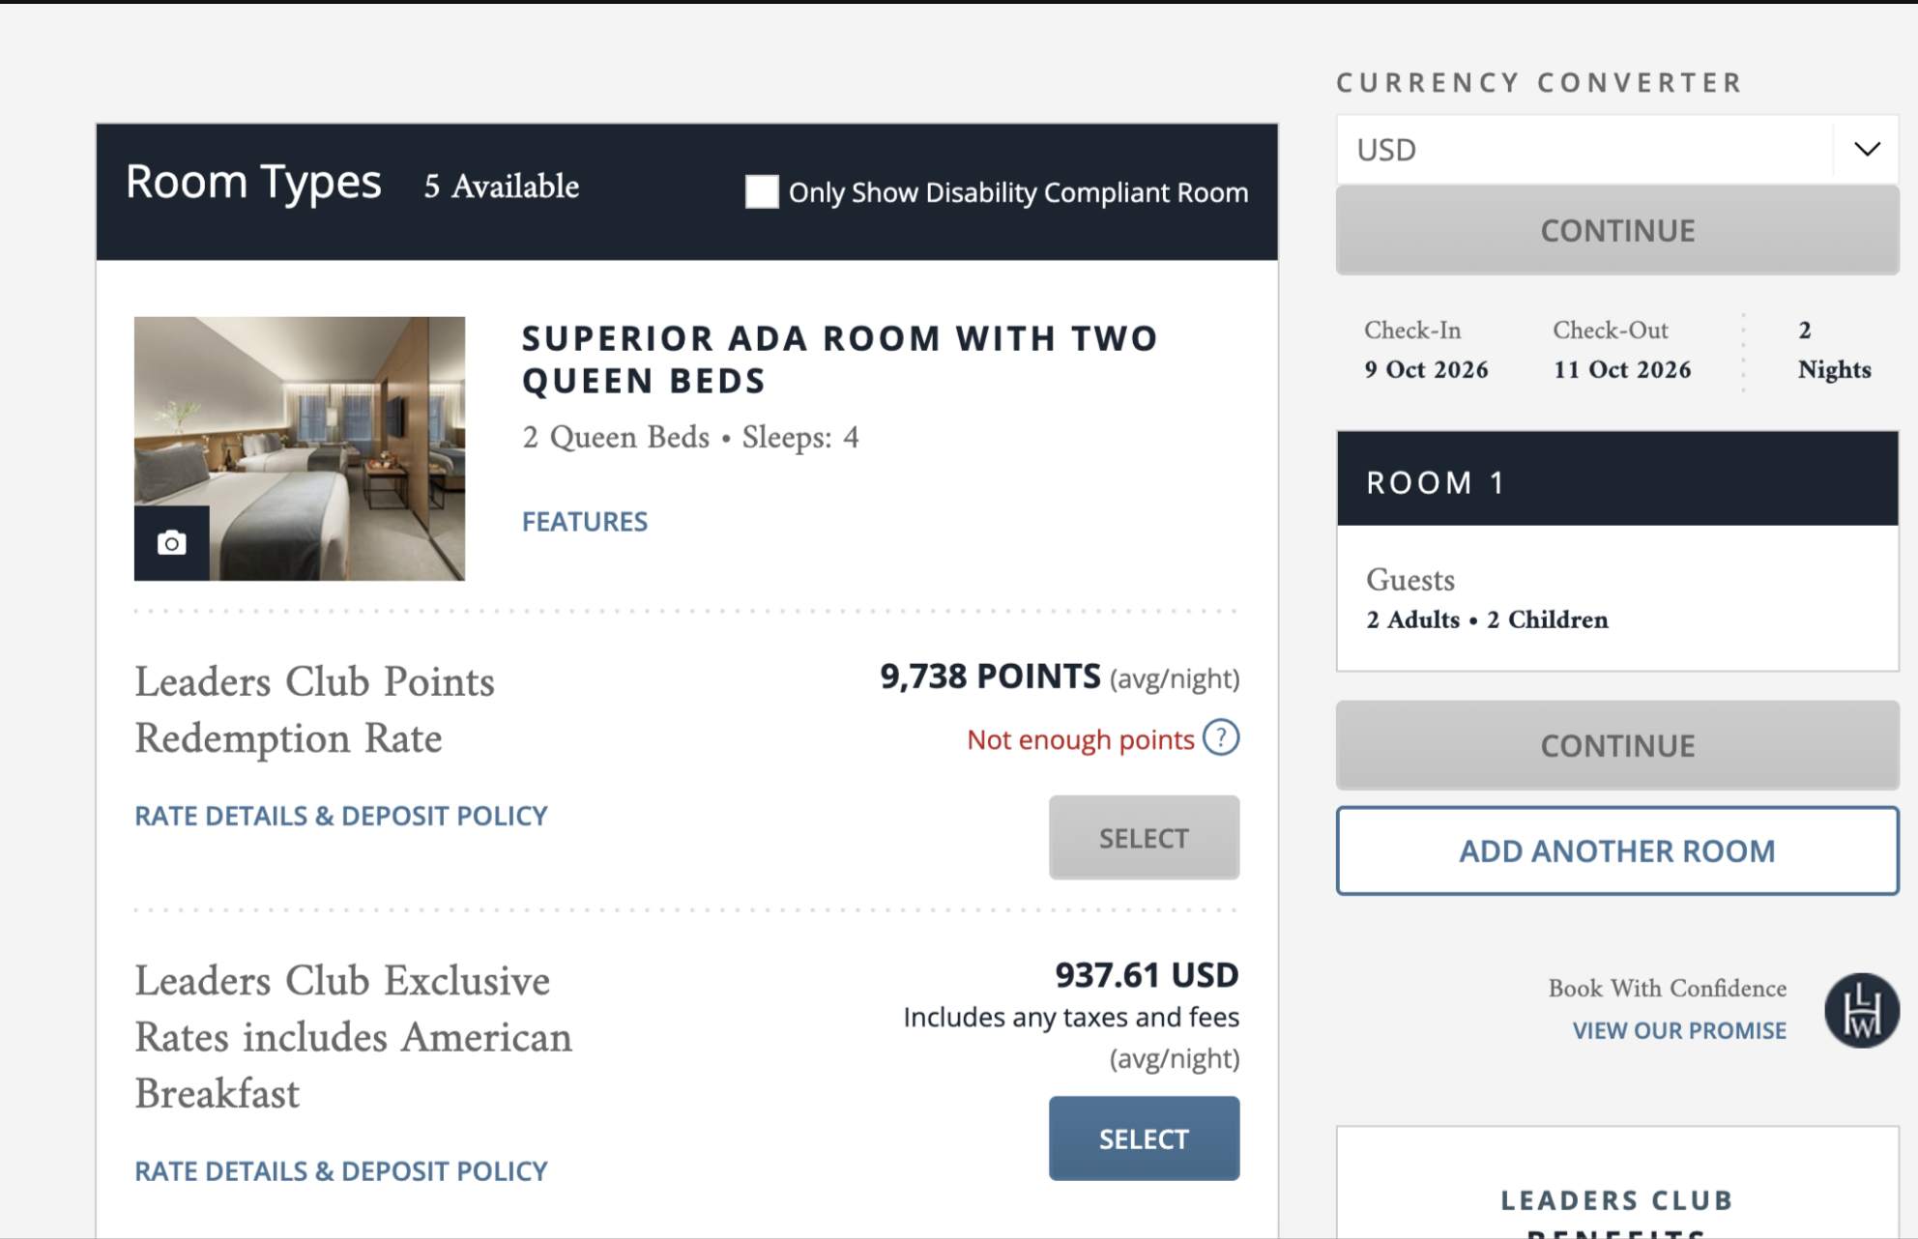Open the View Our Promise link

point(1679,1031)
